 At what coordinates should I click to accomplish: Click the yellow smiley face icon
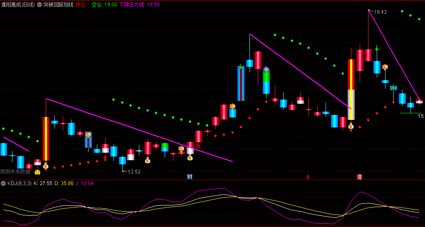coord(37,172)
